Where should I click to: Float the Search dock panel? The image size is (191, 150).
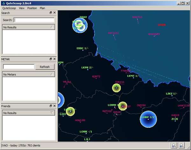(51, 13)
